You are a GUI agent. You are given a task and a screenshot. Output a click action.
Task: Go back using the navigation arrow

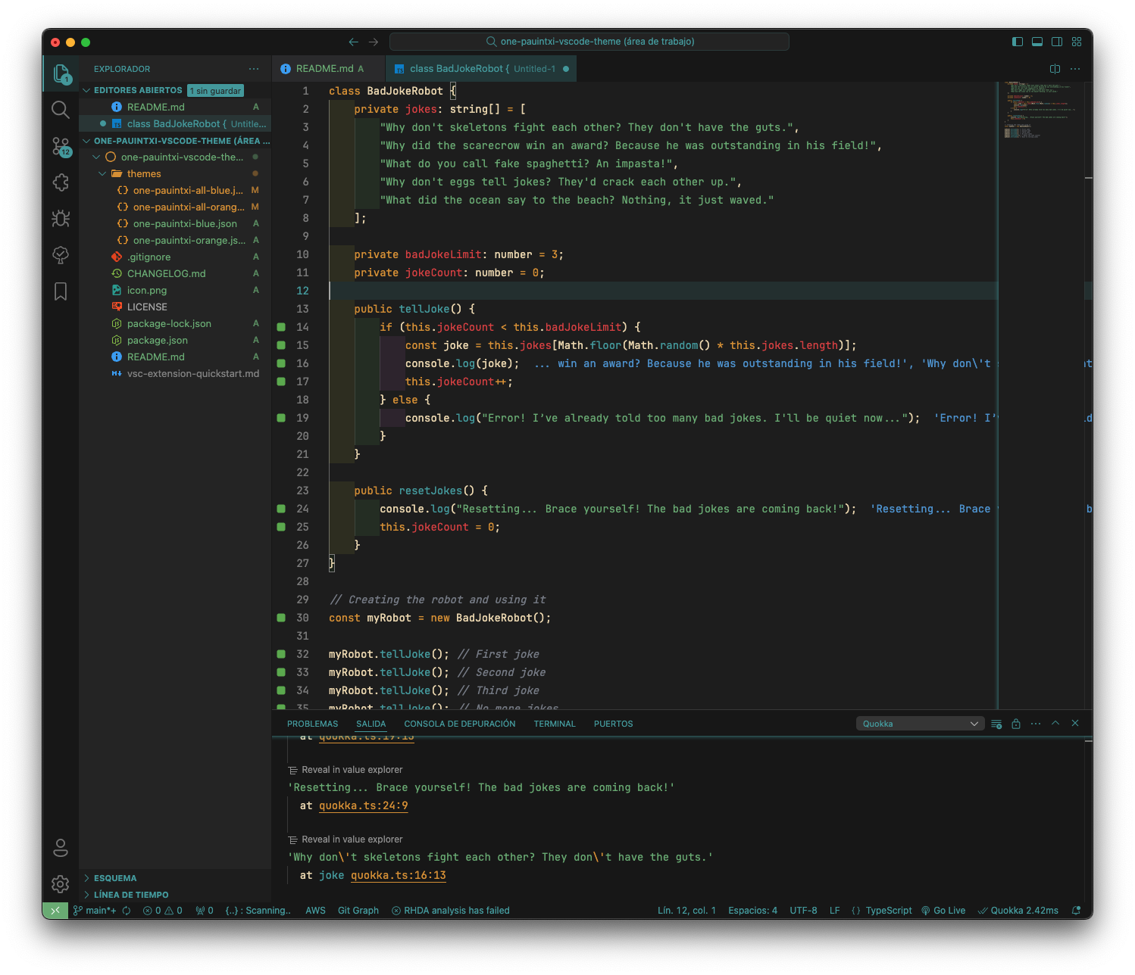click(x=353, y=42)
